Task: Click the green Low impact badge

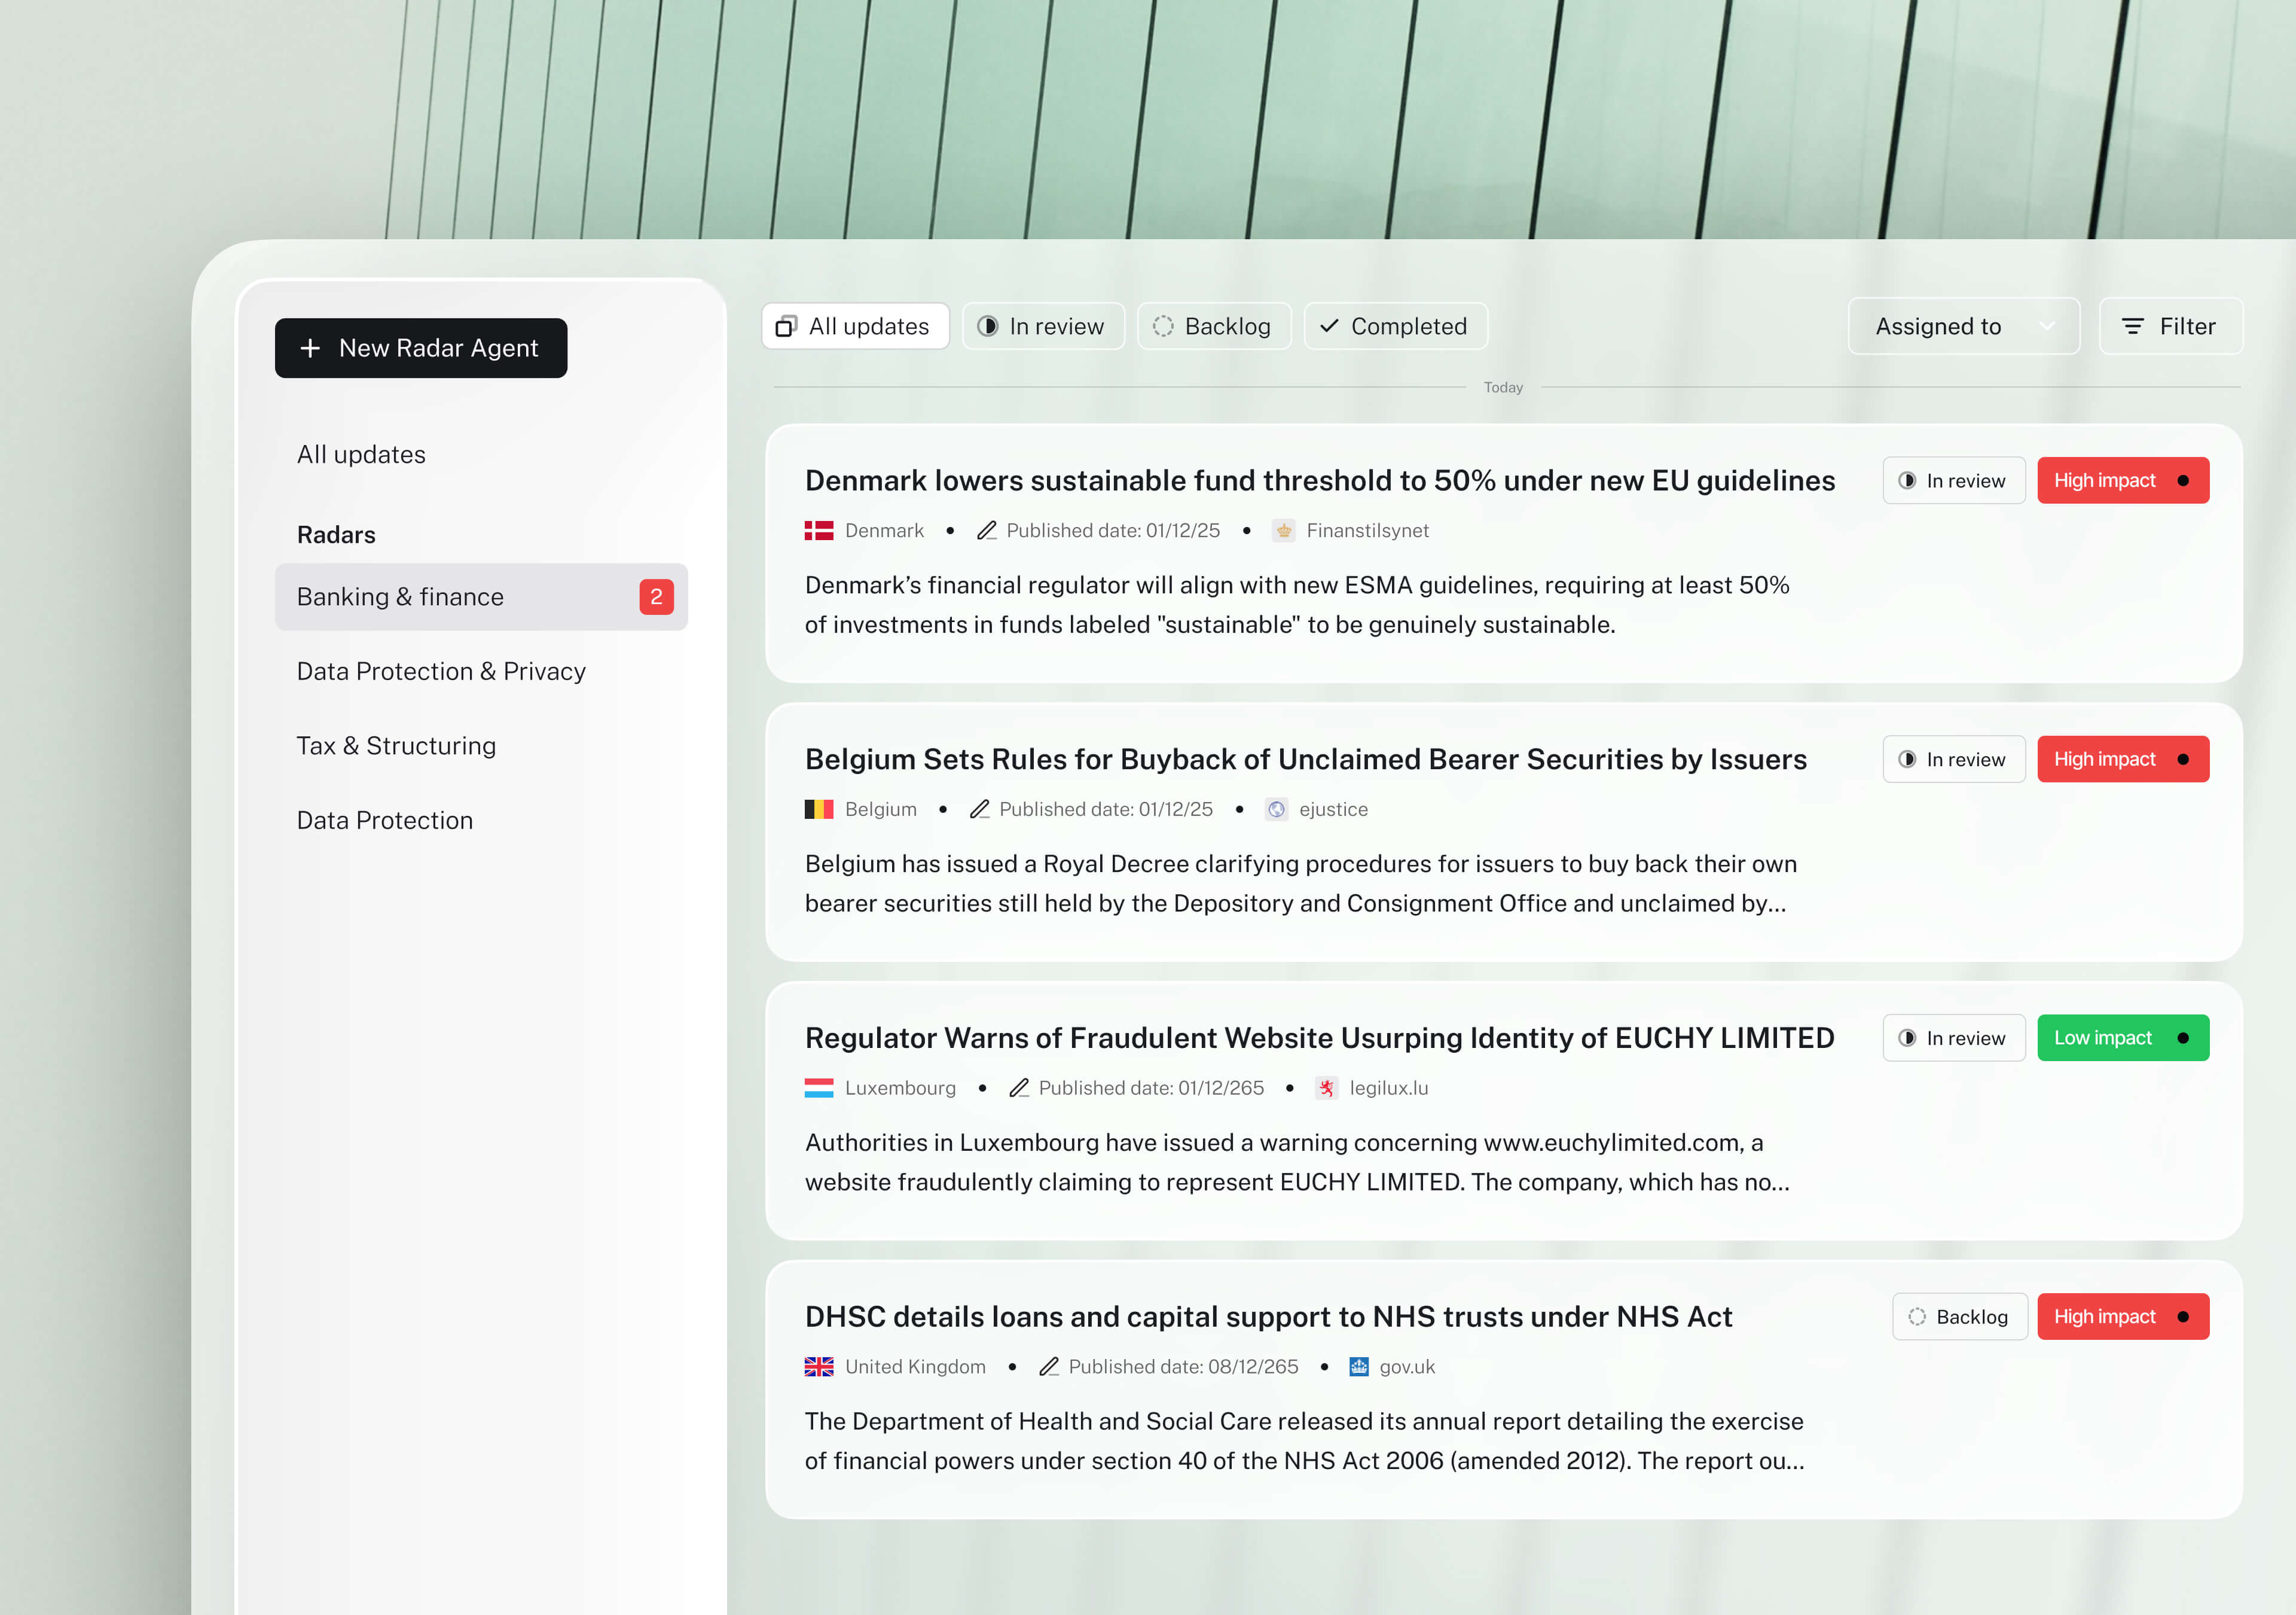Action: coord(2122,1038)
